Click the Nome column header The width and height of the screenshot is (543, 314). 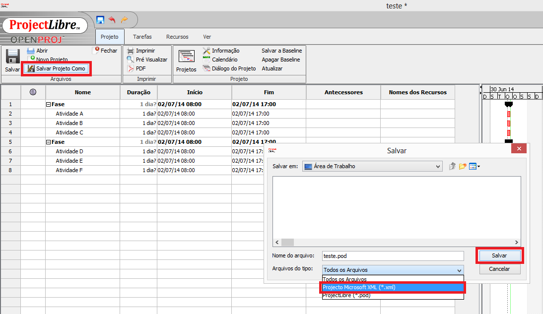[x=83, y=92]
